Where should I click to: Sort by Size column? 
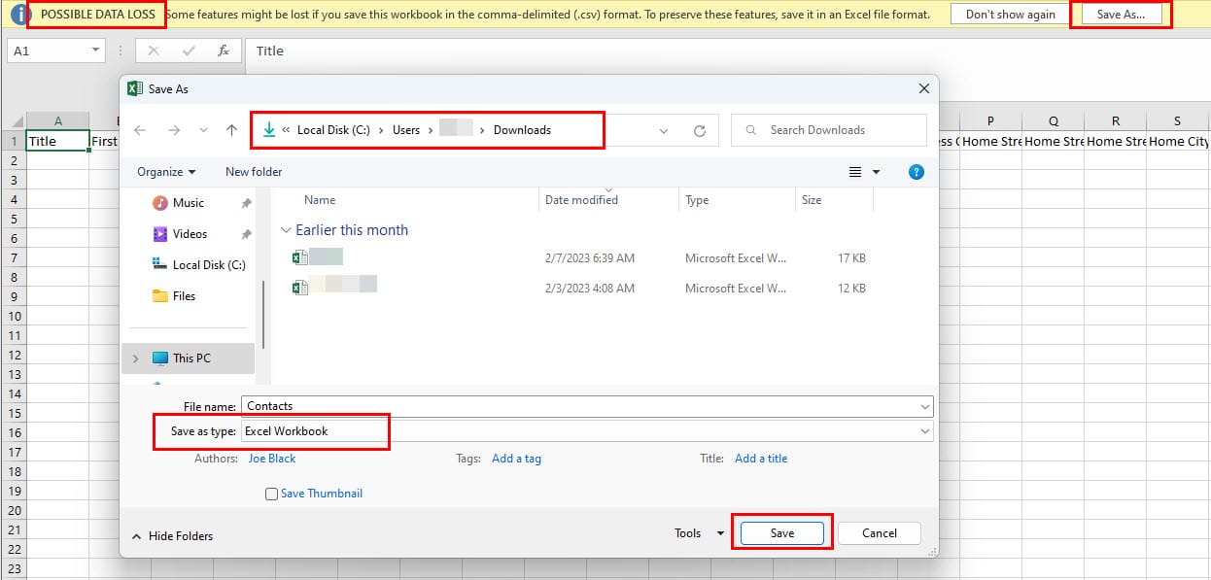coord(812,200)
